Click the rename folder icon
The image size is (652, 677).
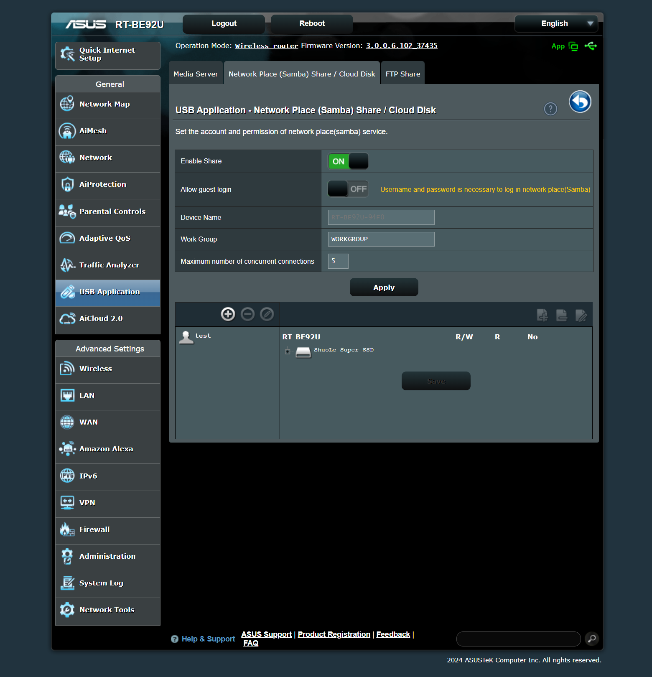tap(581, 315)
